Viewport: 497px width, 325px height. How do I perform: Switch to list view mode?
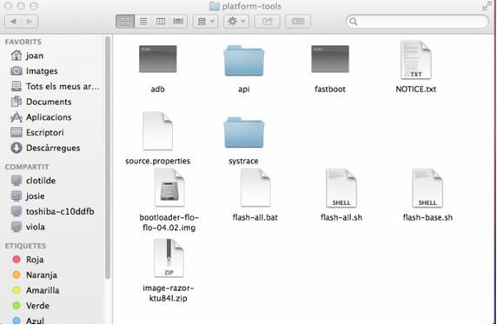pyautogui.click(x=143, y=21)
